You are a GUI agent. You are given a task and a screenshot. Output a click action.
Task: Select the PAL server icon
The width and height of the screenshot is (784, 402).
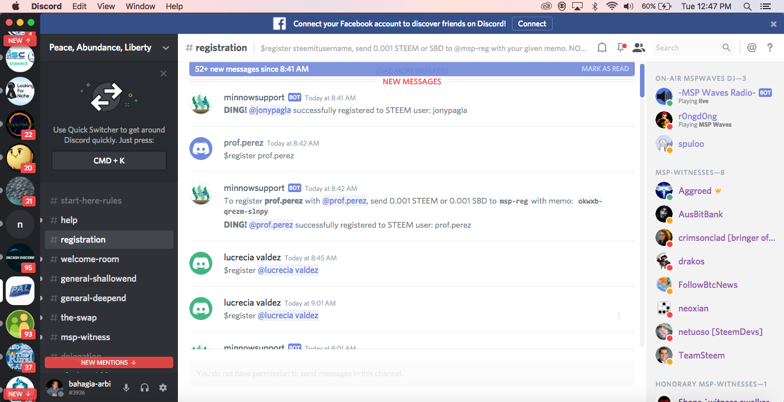(20, 291)
